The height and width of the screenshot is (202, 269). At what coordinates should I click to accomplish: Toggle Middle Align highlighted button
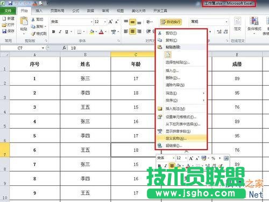132,22
